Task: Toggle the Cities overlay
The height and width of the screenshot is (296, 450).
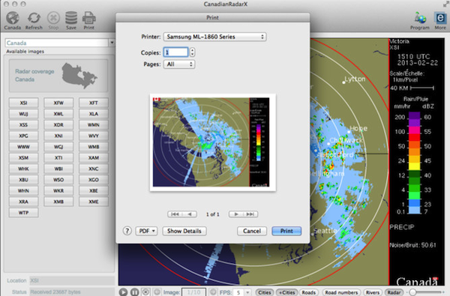Action: (x=264, y=292)
